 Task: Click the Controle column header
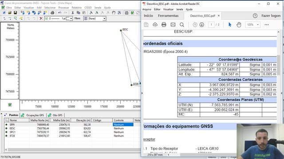click(x=123, y=120)
